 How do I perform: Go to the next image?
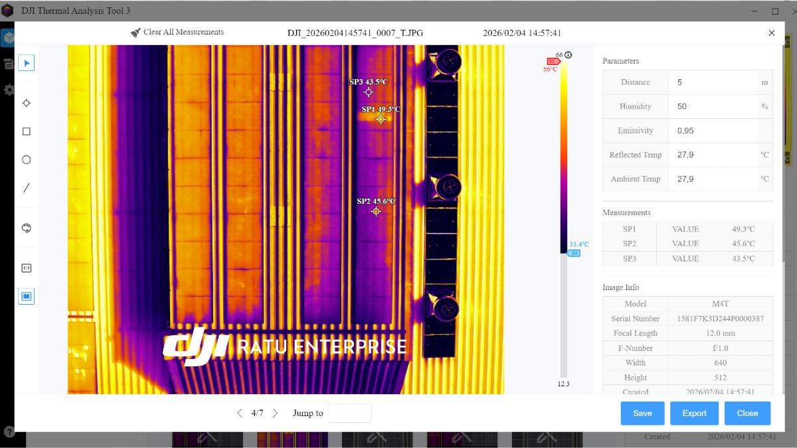(x=275, y=413)
